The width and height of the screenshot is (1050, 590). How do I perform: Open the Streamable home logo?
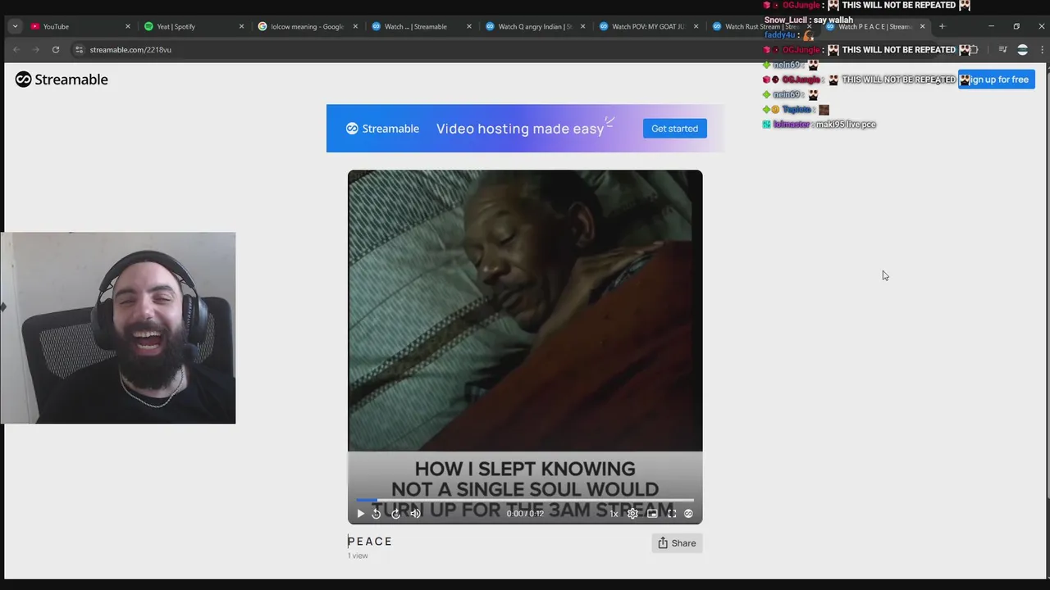(x=62, y=79)
